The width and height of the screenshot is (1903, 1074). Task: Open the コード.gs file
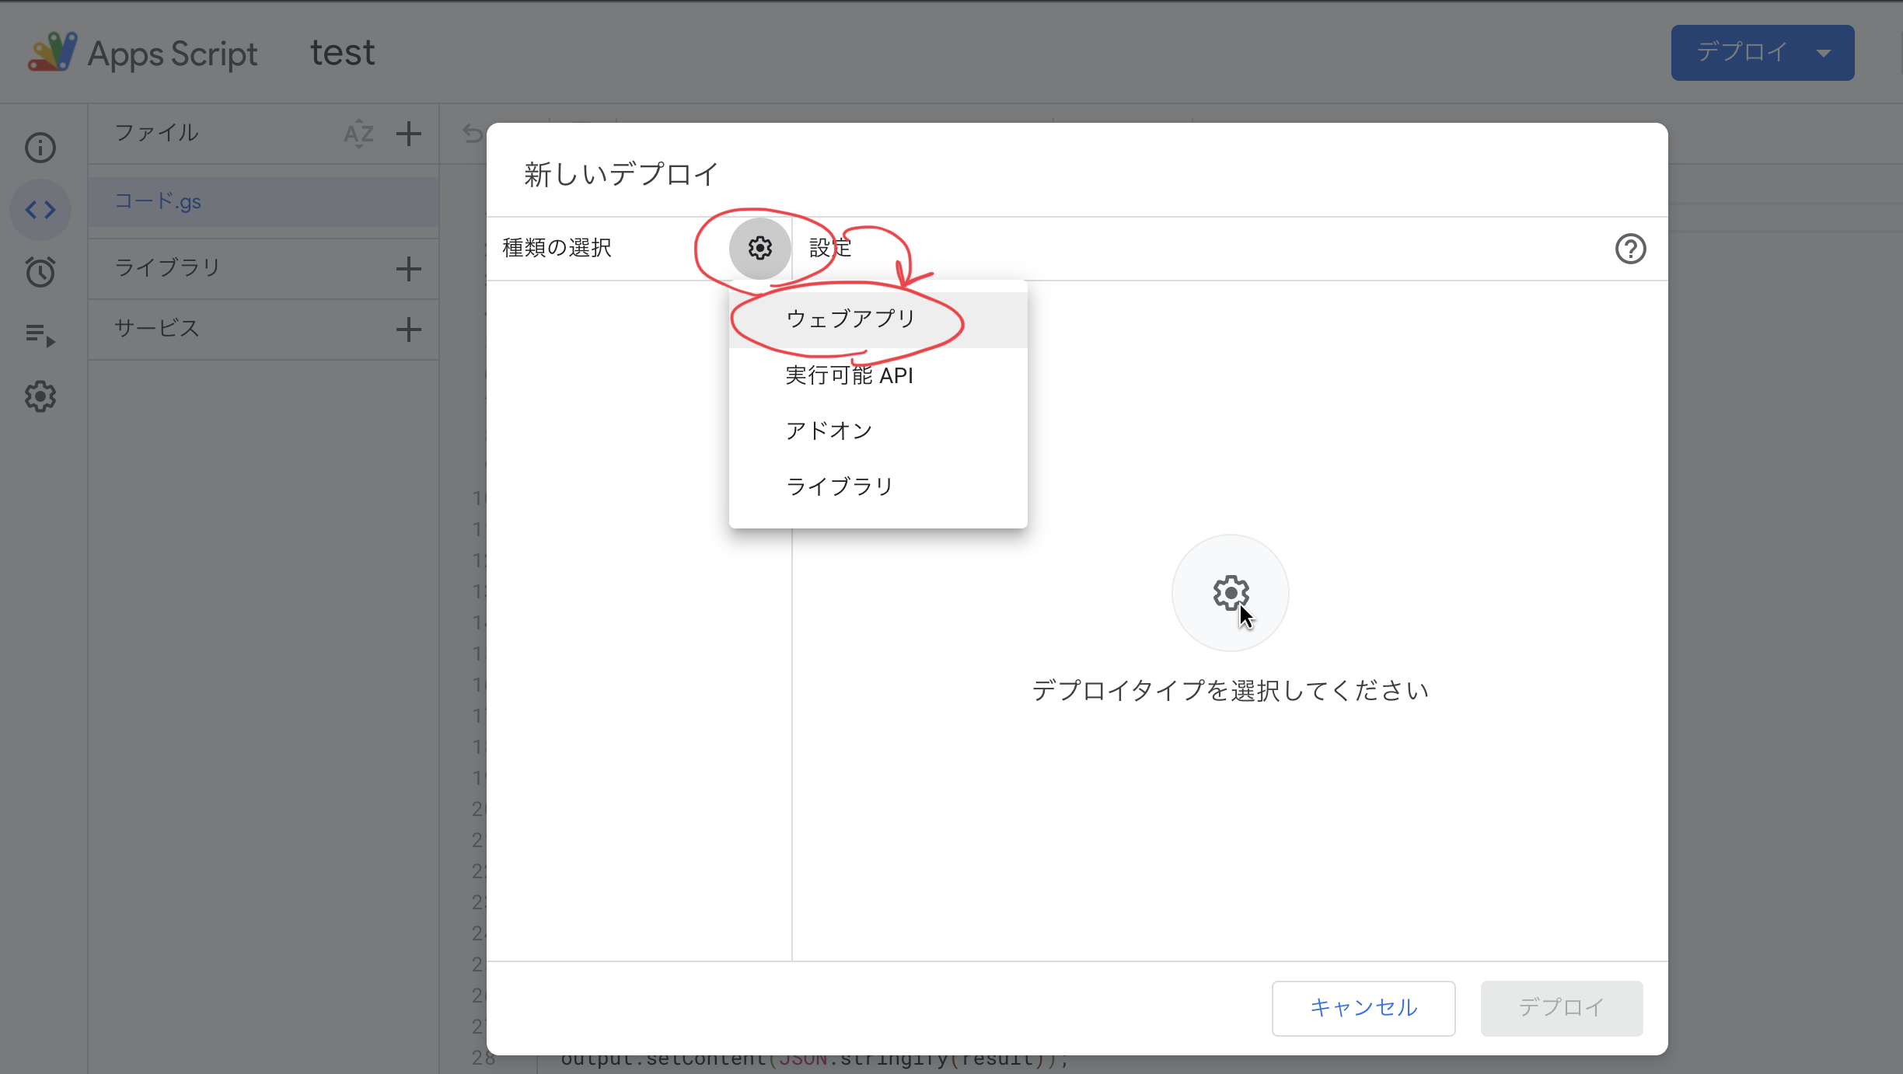point(159,202)
